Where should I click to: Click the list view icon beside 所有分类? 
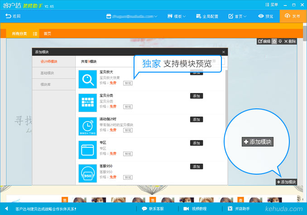[35, 34]
